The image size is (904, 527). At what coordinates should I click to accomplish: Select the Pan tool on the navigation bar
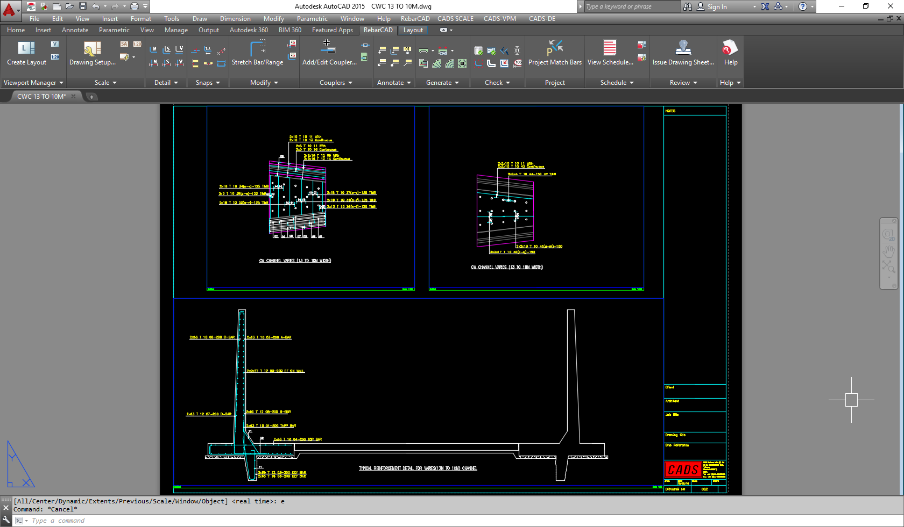point(889,250)
